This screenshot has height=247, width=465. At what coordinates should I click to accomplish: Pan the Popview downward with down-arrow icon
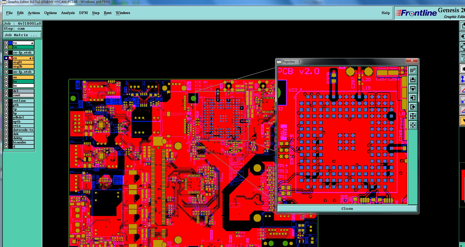pos(413,88)
